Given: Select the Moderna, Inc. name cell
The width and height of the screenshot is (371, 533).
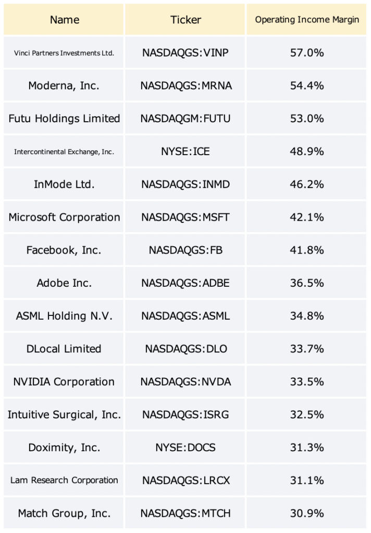Looking at the screenshot, I should (x=64, y=85).
